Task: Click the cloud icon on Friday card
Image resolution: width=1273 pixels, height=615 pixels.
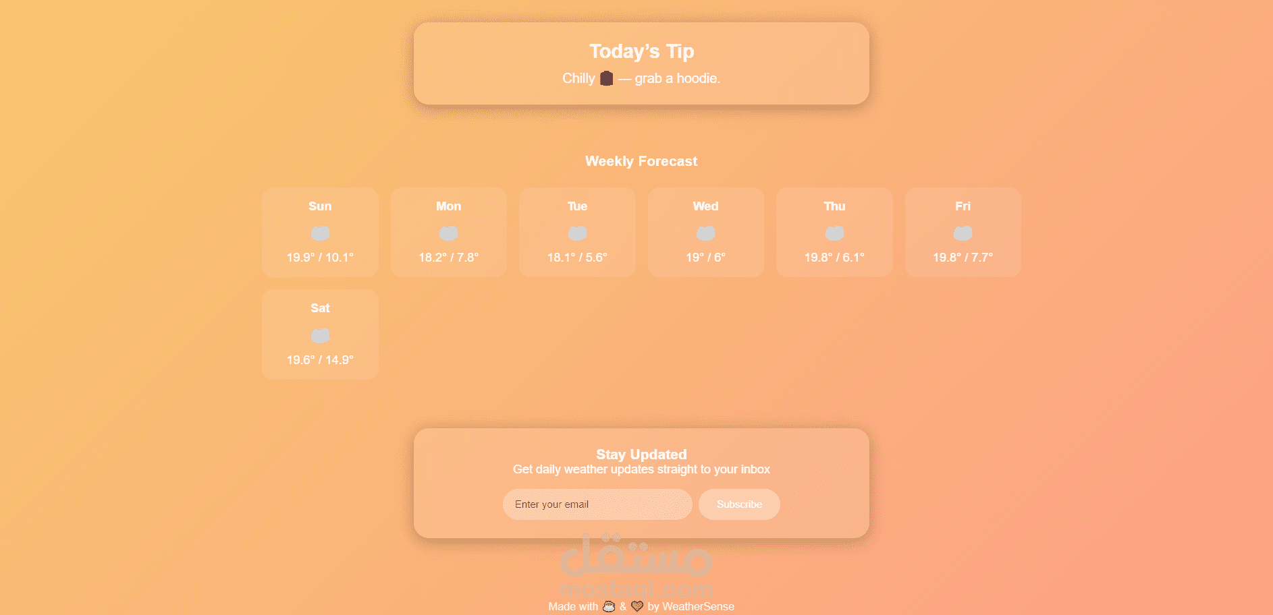Action: [x=963, y=233]
